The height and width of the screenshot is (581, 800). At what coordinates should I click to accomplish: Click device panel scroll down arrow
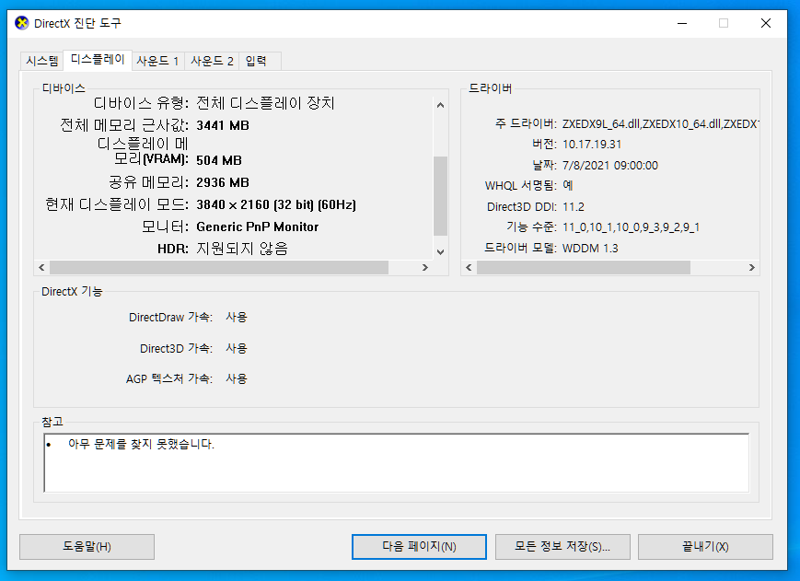tap(440, 252)
